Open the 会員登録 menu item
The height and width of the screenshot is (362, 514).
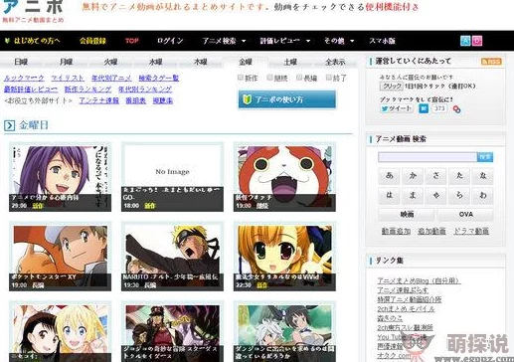tap(92, 41)
